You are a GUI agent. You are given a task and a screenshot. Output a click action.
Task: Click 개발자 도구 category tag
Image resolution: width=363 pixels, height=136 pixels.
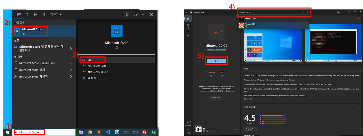point(216,97)
